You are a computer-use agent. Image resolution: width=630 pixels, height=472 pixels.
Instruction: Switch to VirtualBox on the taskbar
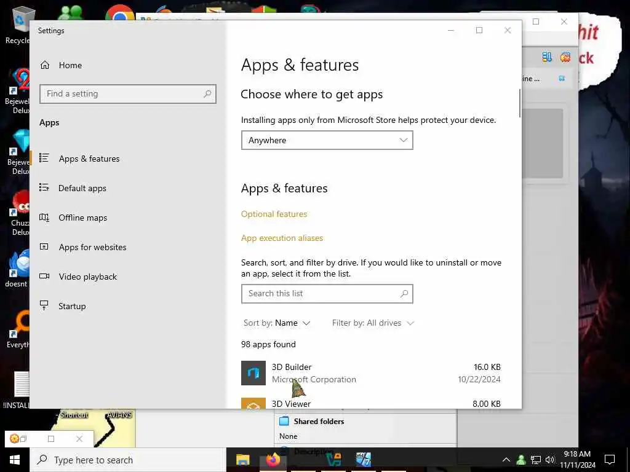pos(333,460)
